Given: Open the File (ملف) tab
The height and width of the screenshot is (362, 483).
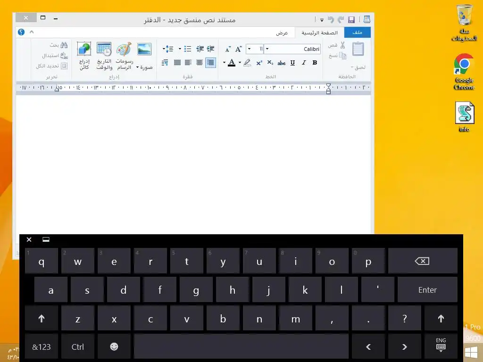Looking at the screenshot, I should pos(358,33).
